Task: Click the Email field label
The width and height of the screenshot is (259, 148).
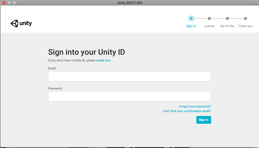Action: click(52, 68)
